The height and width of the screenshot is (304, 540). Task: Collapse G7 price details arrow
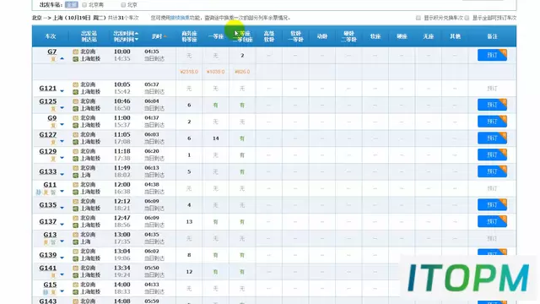pos(62,58)
